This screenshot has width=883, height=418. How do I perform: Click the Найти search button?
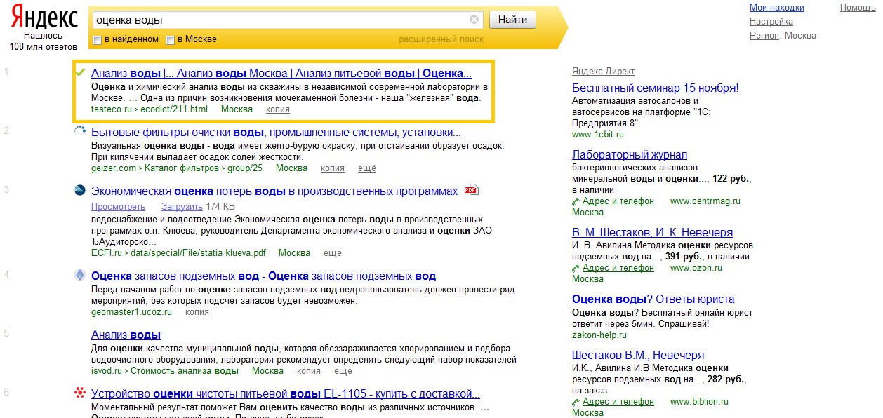coord(512,20)
